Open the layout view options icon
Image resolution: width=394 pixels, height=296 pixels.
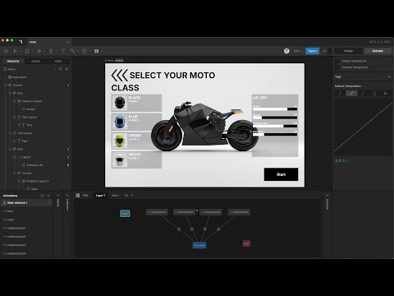click(96, 51)
